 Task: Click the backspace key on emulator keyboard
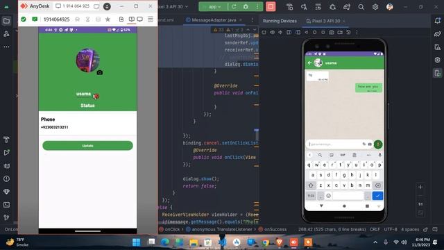pyautogui.click(x=377, y=185)
